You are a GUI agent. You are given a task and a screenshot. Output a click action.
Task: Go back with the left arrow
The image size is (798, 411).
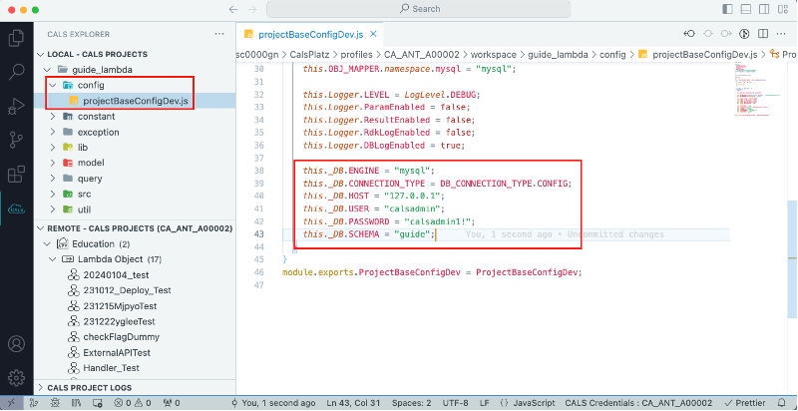233,9
